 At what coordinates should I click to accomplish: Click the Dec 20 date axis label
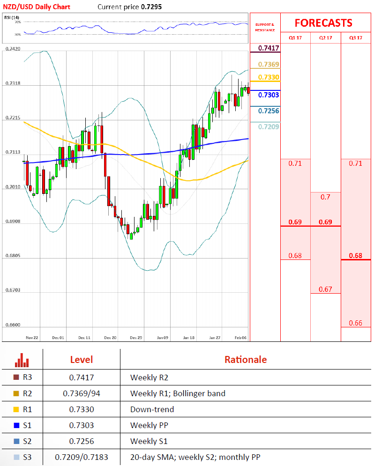(110, 338)
